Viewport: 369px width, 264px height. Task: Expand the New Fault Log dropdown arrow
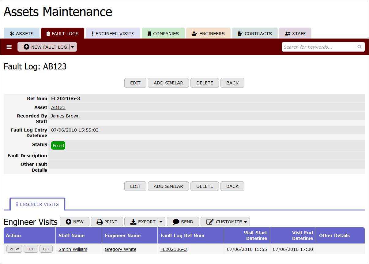tap(73, 47)
